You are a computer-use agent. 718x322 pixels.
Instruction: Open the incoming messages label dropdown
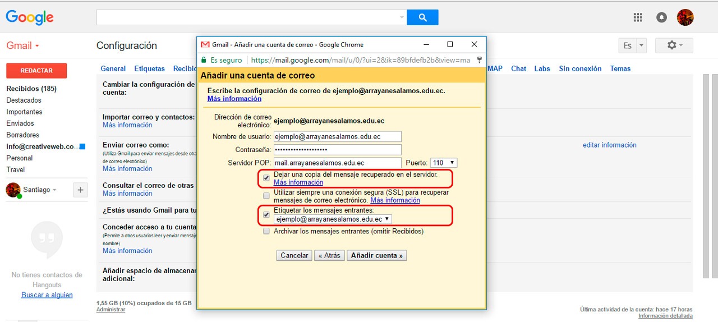(x=333, y=219)
